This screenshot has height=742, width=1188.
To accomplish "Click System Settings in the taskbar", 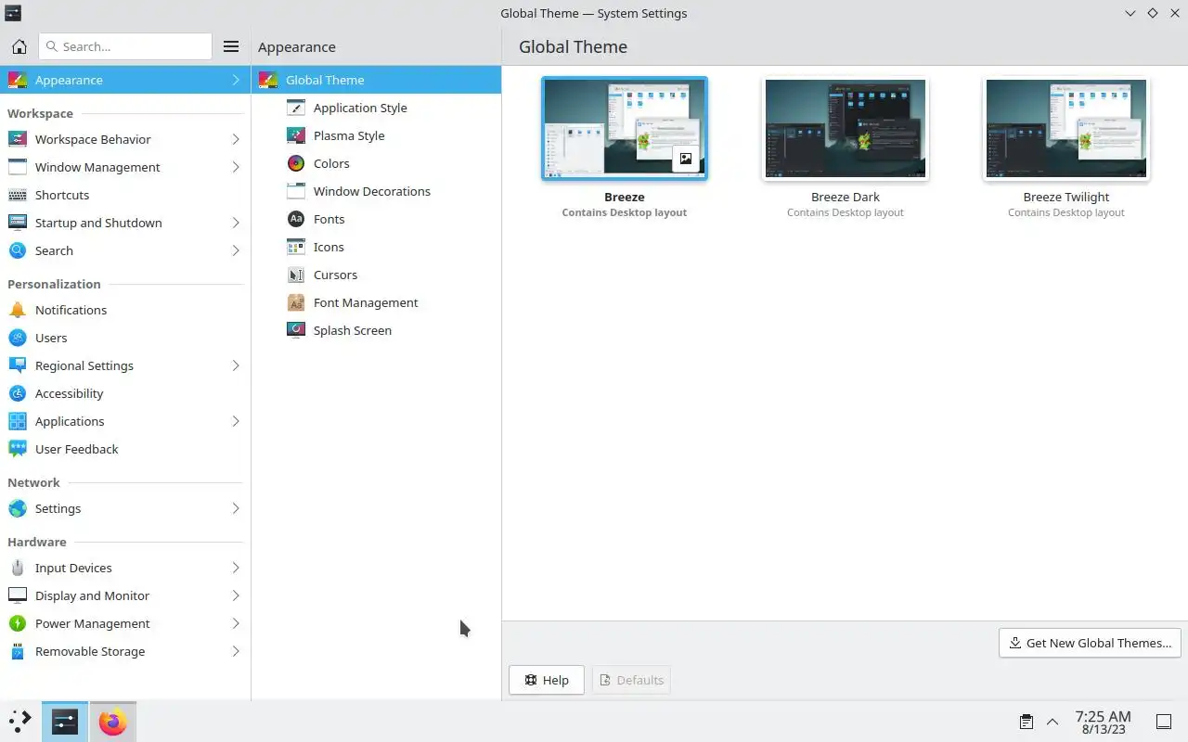I will 65,722.
